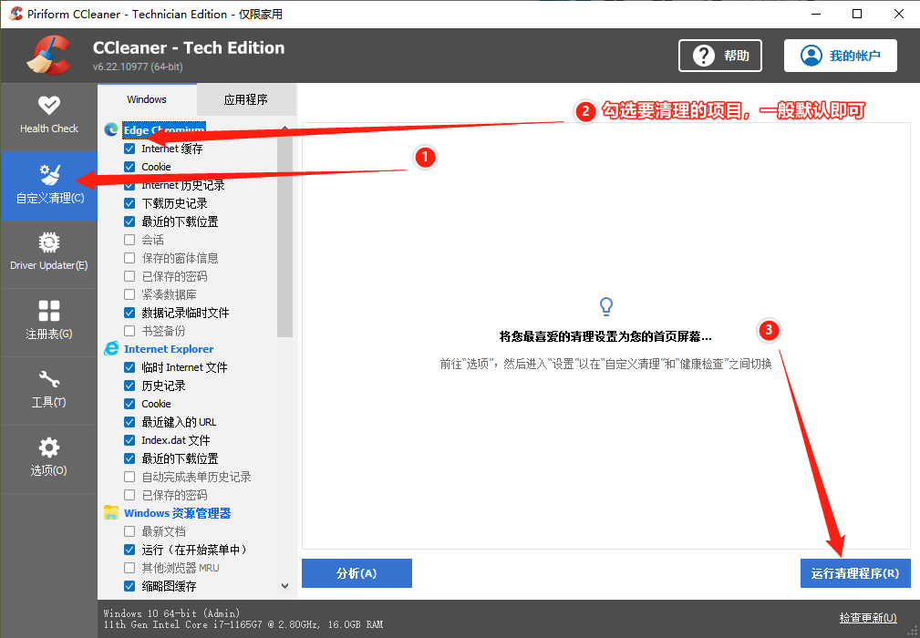Click the "Windows 10 64-bit (Admin)" status text
The height and width of the screenshot is (638, 920).
tap(172, 613)
